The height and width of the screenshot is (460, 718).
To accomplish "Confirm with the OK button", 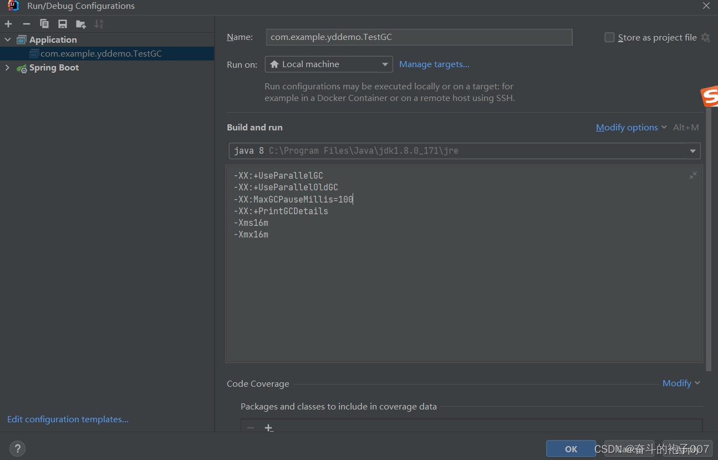I will (x=571, y=449).
